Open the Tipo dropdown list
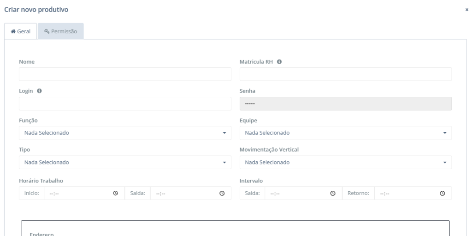 click(x=125, y=163)
